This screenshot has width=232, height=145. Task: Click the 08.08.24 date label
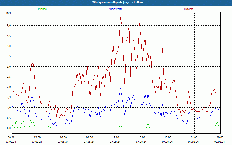pos(220,142)
